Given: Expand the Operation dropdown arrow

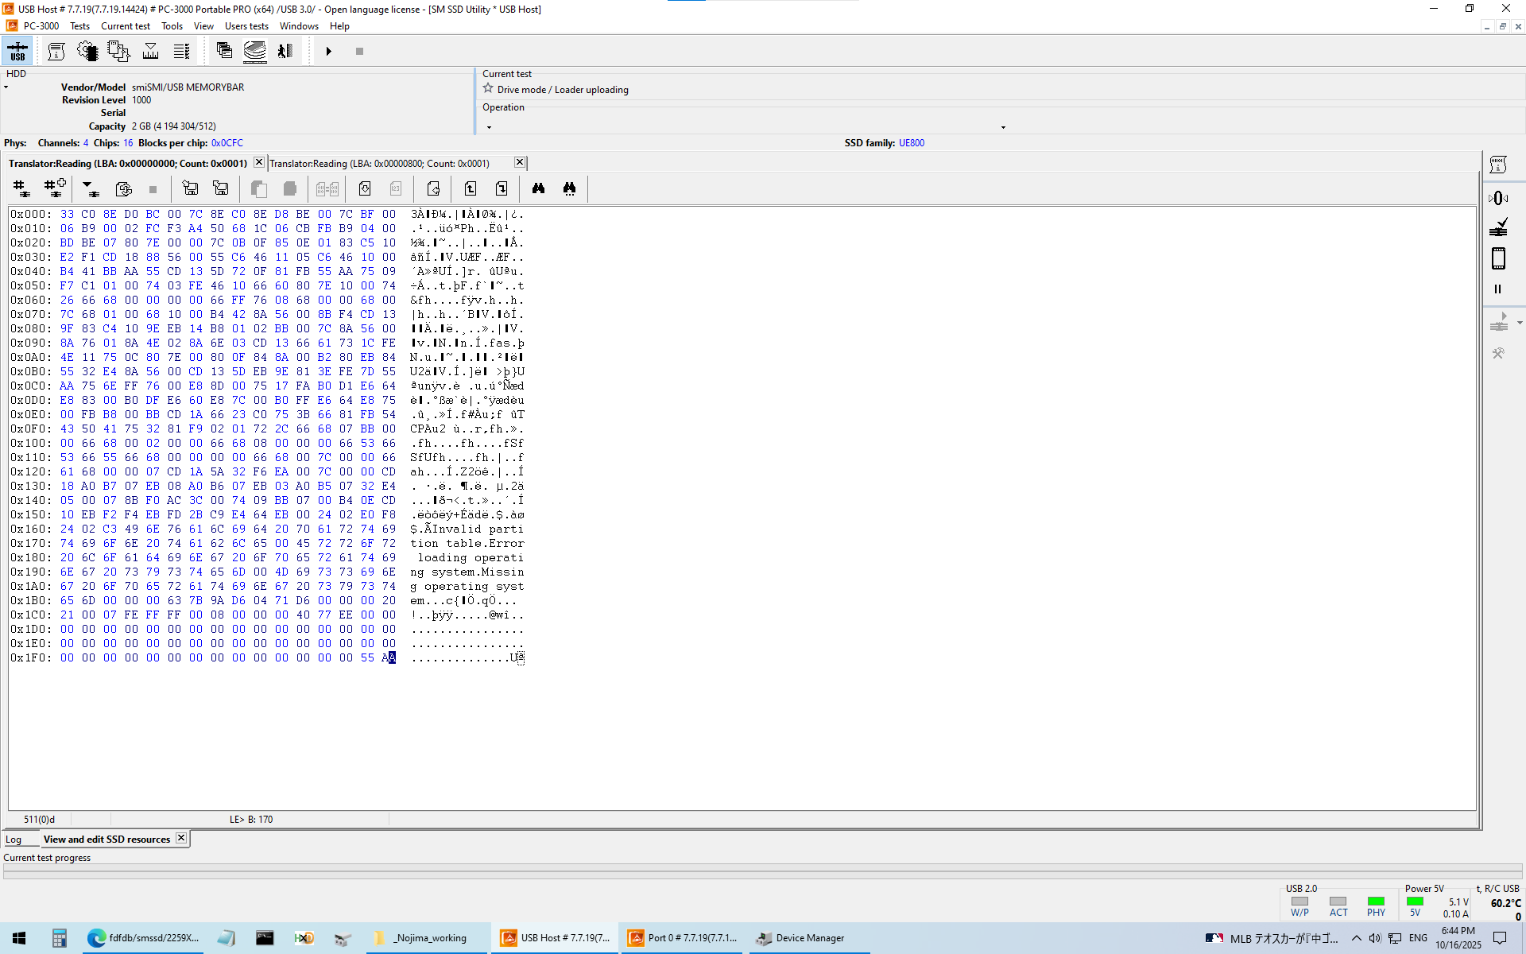Looking at the screenshot, I should [x=489, y=127].
